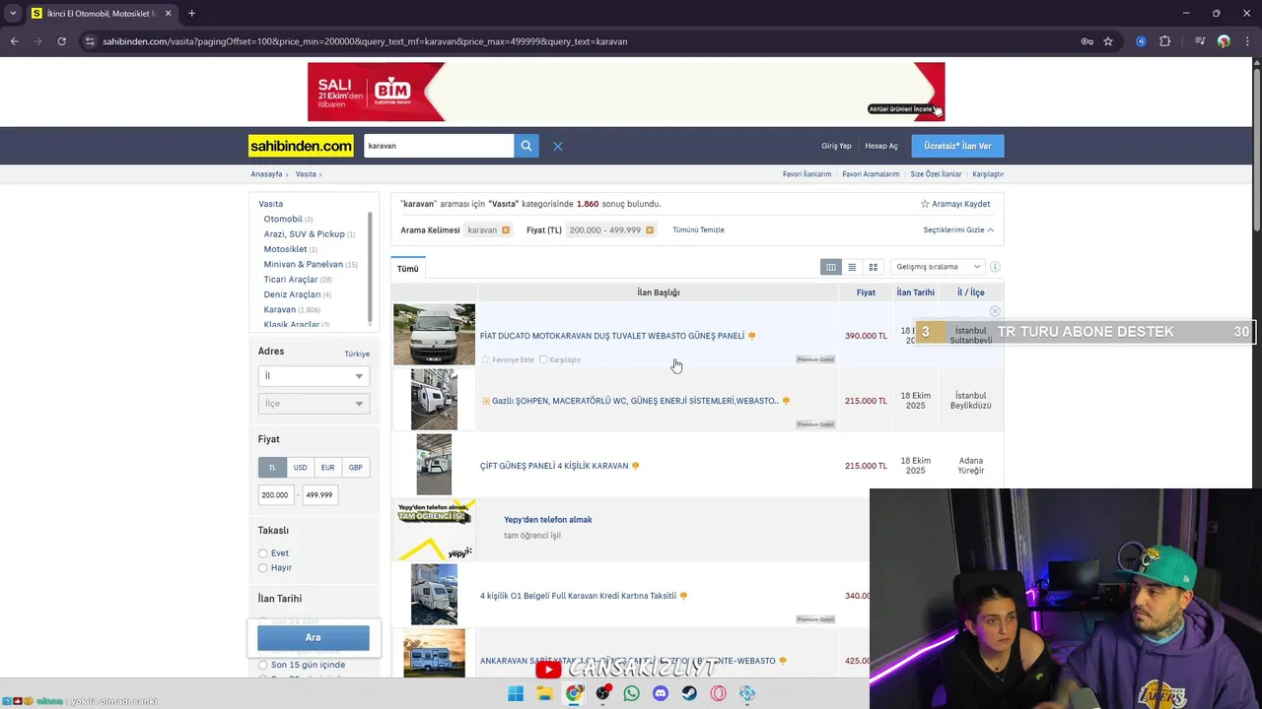
Task: Bookmark this page with the star icon
Action: pos(1108,41)
